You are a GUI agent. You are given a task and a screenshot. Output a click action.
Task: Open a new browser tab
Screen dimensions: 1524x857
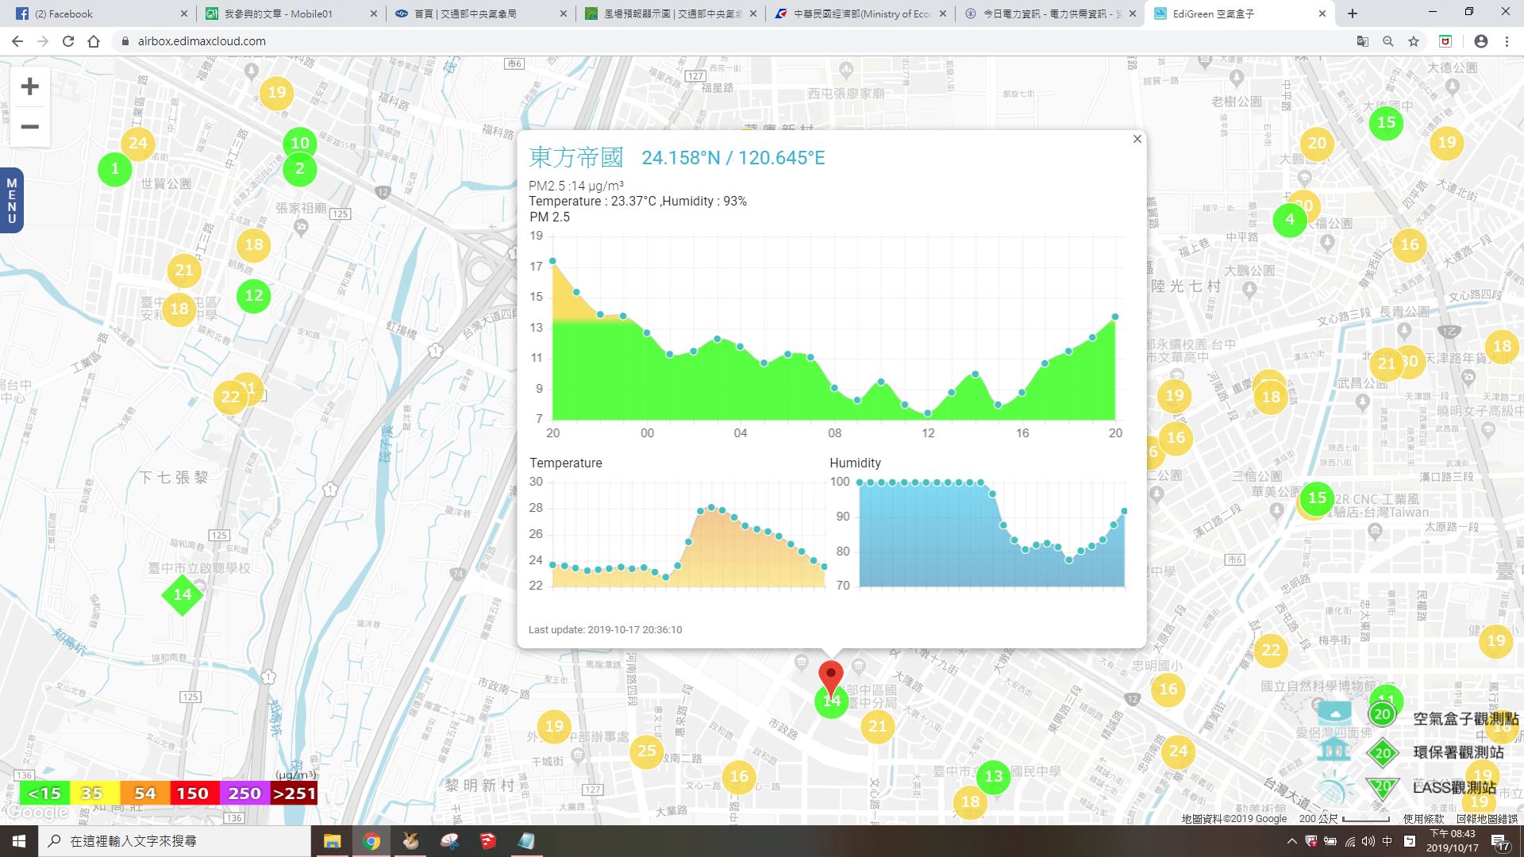click(x=1353, y=13)
